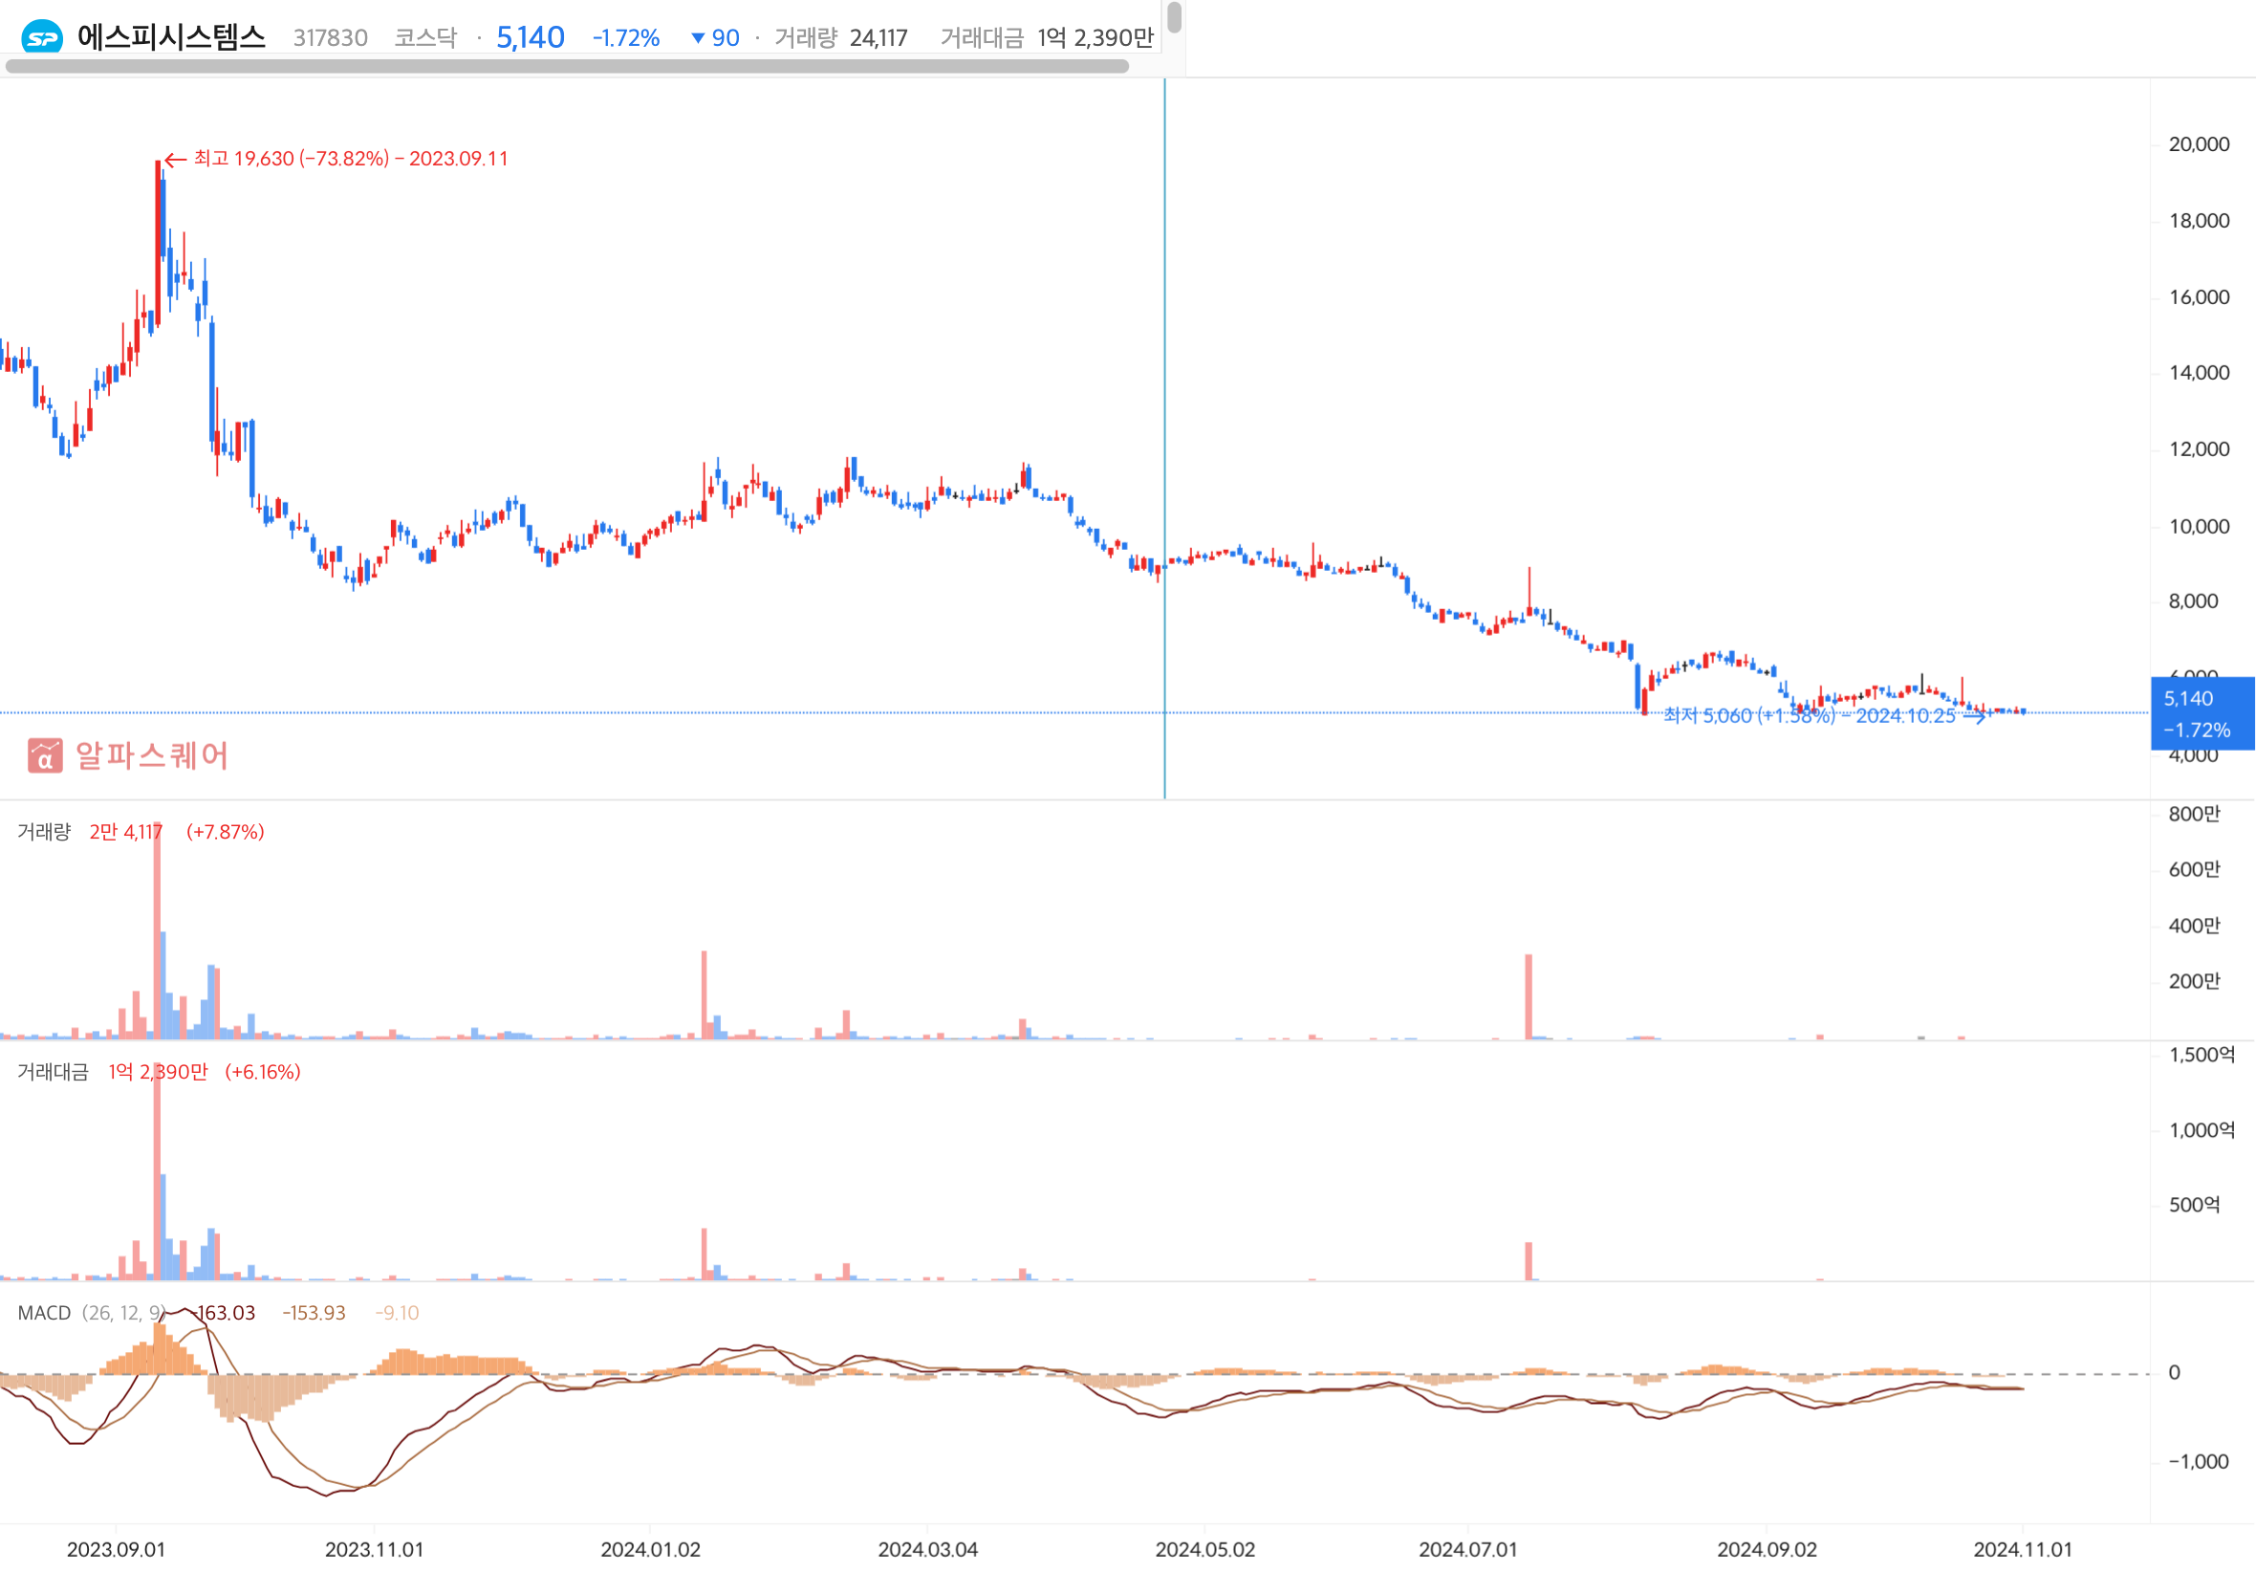Click the 최저 5,060 low price annotation

1810,715
